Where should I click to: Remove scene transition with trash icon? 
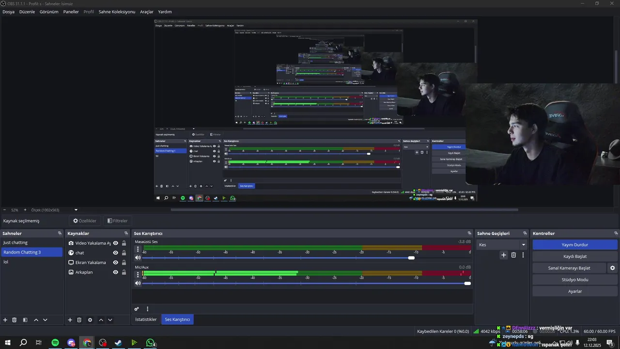(x=513, y=255)
